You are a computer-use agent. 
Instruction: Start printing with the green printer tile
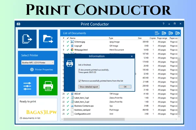pyautogui.click(x=48, y=86)
